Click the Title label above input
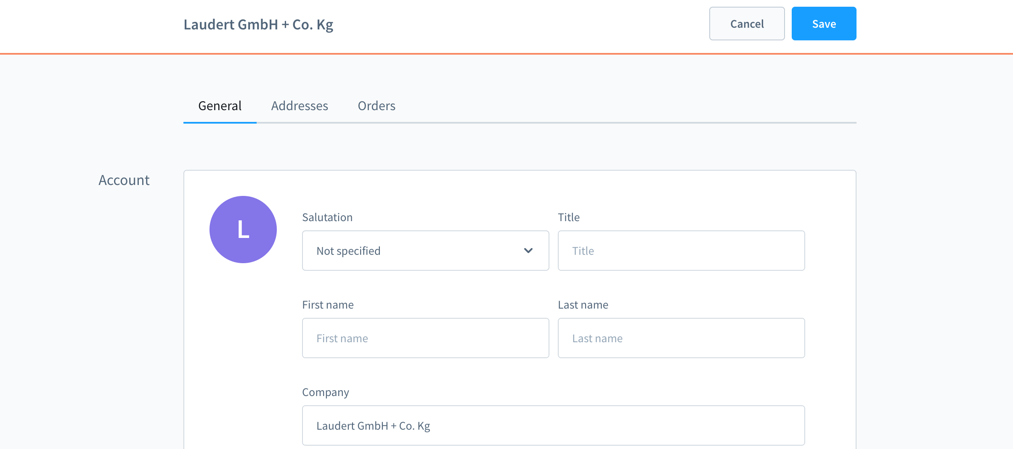This screenshot has width=1013, height=449. point(568,217)
